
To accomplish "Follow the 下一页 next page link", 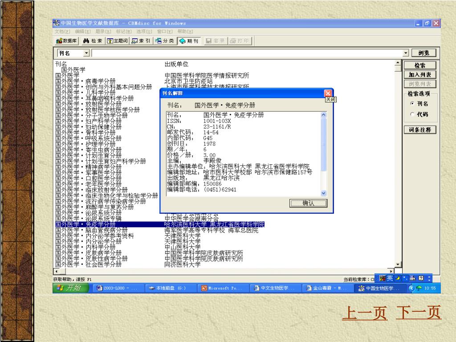I will click(x=419, y=313).
